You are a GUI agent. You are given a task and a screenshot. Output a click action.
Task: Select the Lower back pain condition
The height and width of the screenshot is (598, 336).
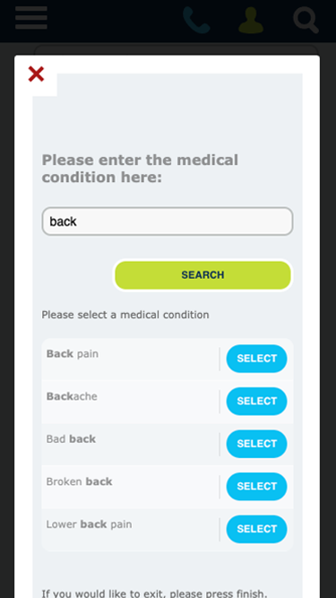pos(257,529)
